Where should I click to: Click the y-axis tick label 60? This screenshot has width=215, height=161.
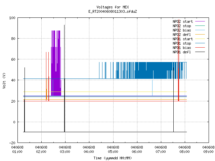[x=13, y=59]
